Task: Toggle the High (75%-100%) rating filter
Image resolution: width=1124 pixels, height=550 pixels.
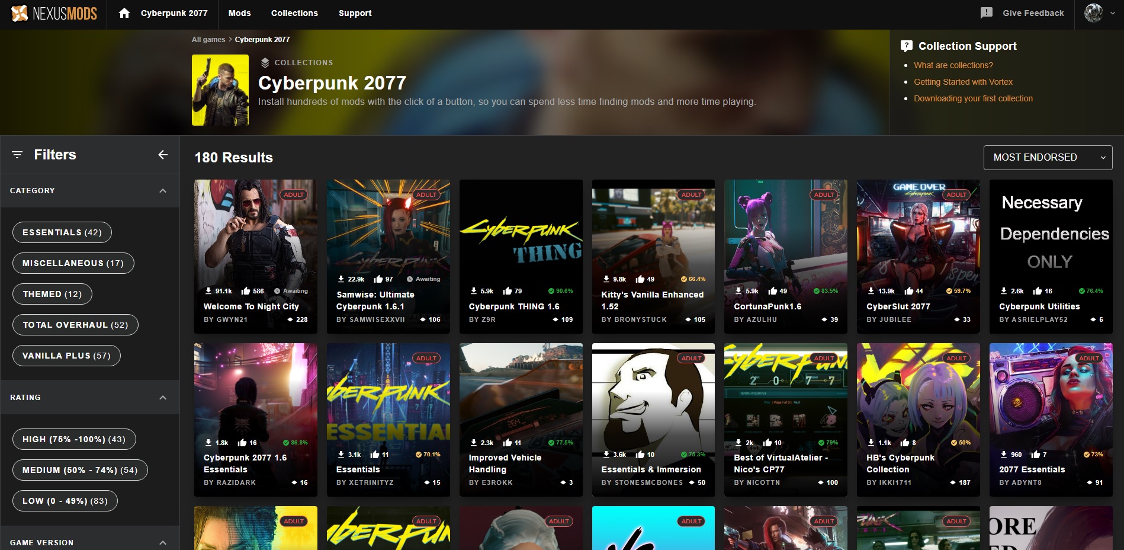Action: pyautogui.click(x=74, y=439)
